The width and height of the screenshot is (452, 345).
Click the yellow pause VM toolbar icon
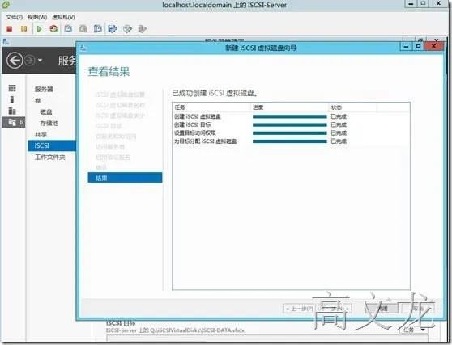[24, 29]
